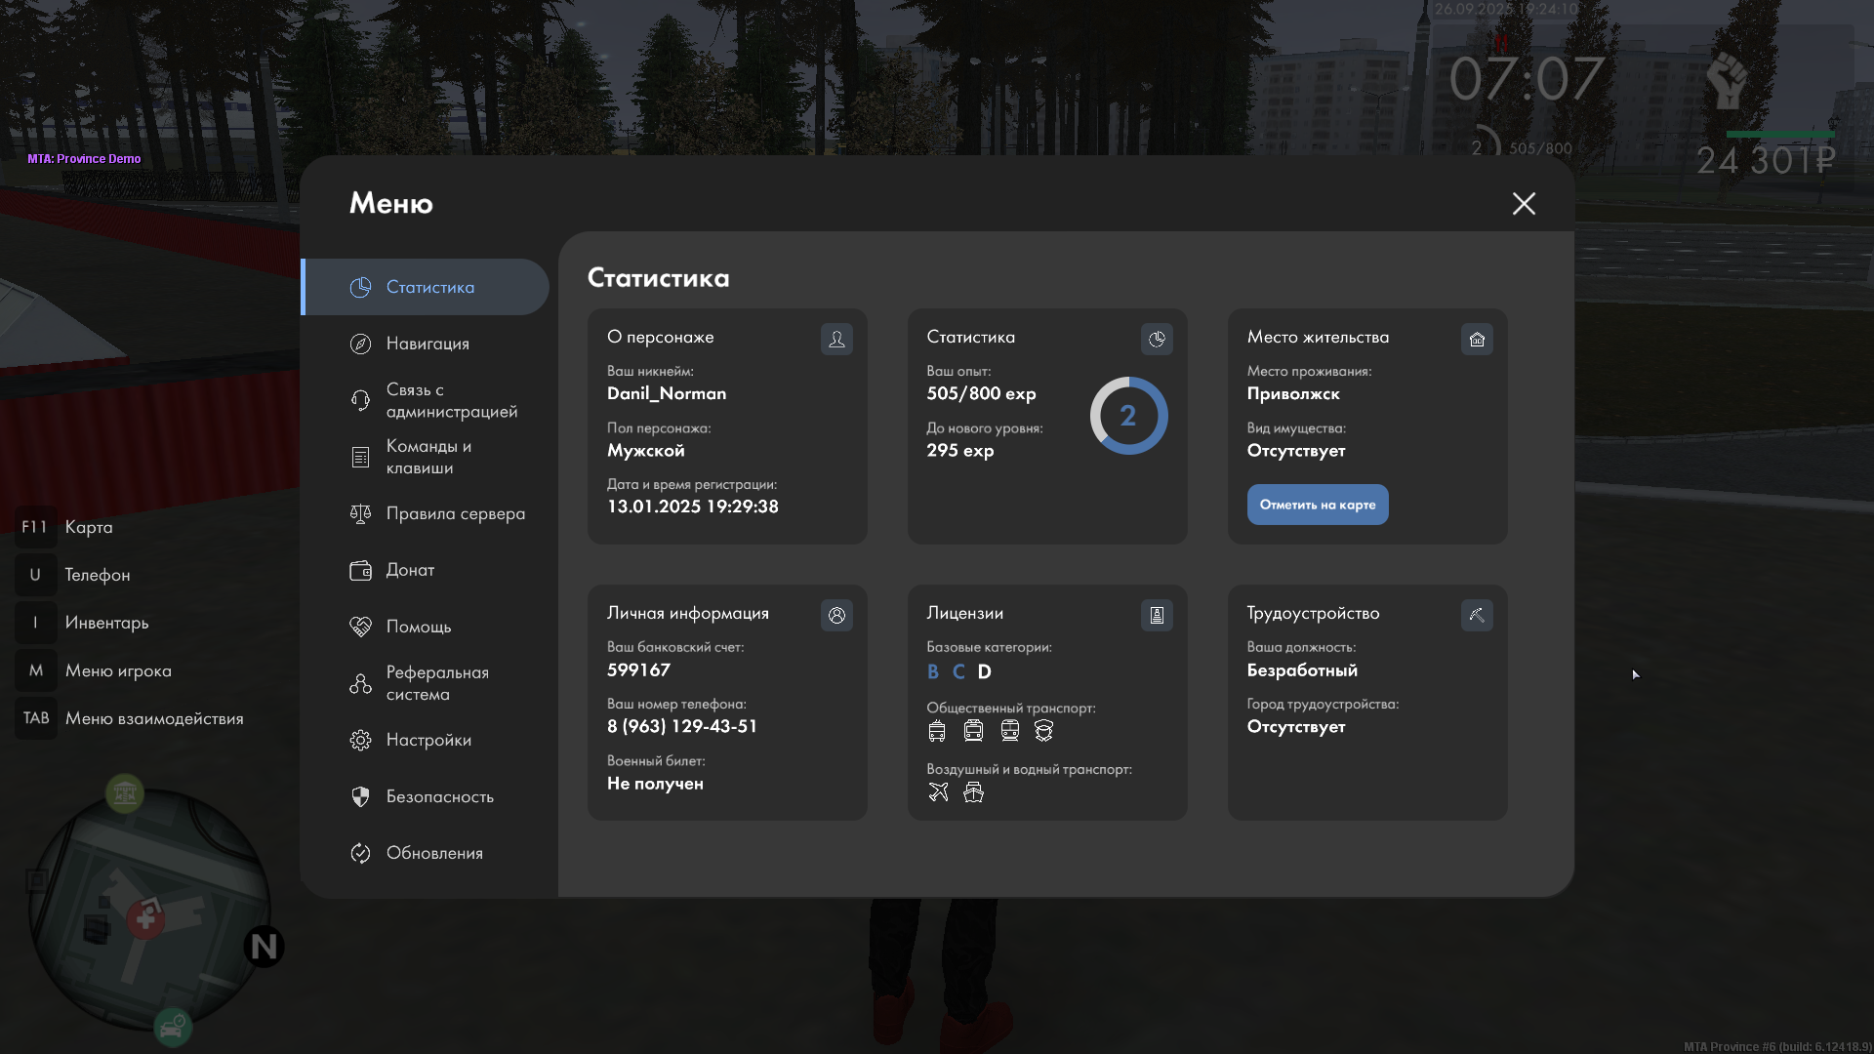The width and height of the screenshot is (1874, 1054).
Task: Go to Правила сервера section
Action: click(x=455, y=513)
